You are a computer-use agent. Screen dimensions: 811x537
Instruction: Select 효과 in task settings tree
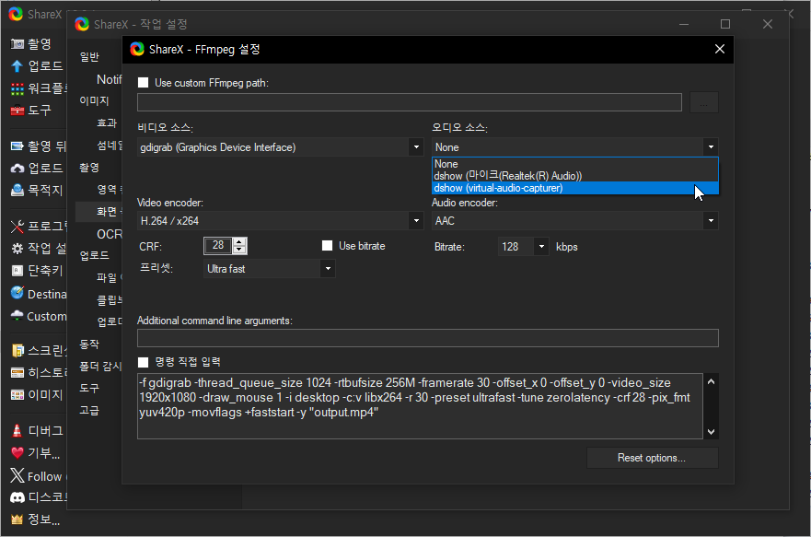(x=107, y=123)
